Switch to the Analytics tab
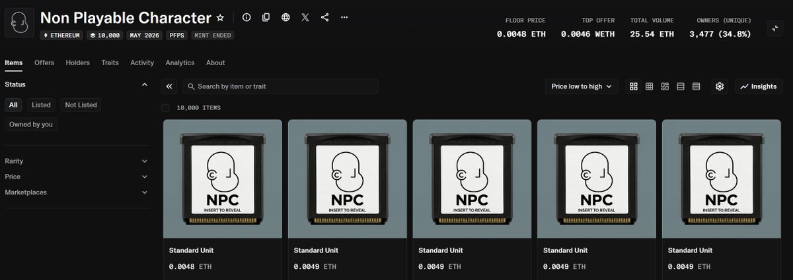 pos(180,63)
